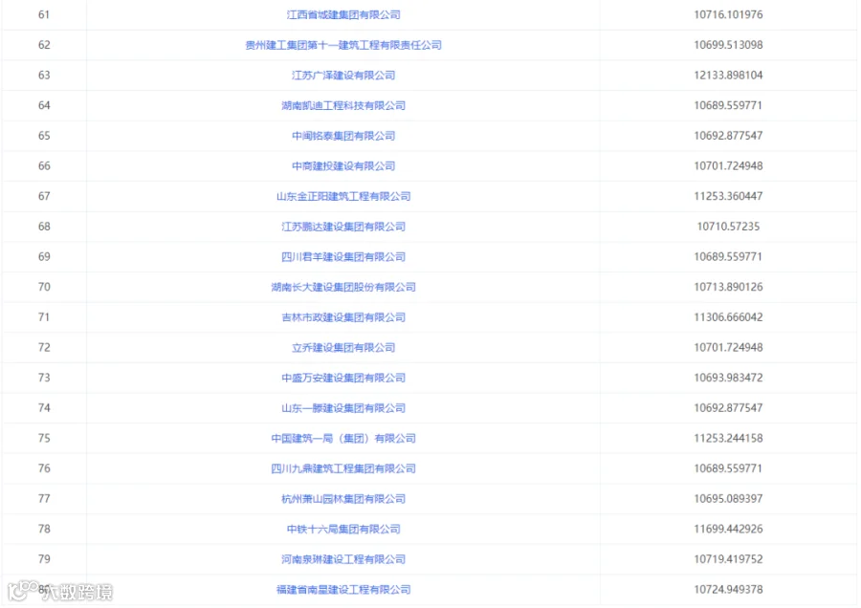Viewport: 861px width, 608px height.
Task: Select the value 10719.419752
Action: tap(728, 559)
